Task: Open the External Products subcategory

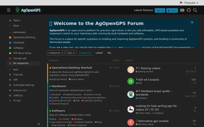Action: coord(59,104)
